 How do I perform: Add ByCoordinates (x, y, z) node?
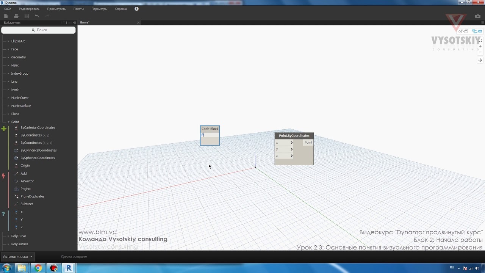click(36, 143)
